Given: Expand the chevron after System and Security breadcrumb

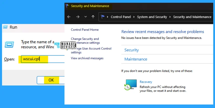Looking at the screenshot, I should tap(170, 17).
